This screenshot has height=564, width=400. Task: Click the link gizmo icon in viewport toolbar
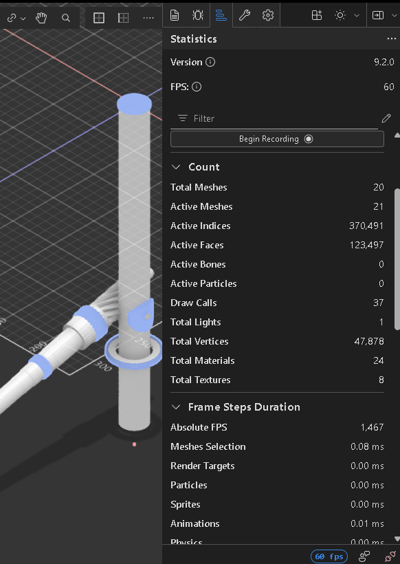12,18
